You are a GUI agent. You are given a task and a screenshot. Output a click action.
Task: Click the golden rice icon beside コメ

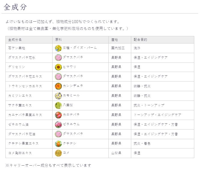[58, 153]
